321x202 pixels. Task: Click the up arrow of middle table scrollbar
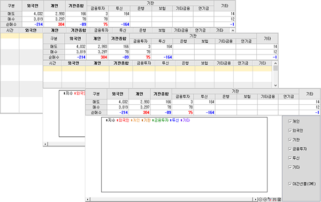[276, 63]
